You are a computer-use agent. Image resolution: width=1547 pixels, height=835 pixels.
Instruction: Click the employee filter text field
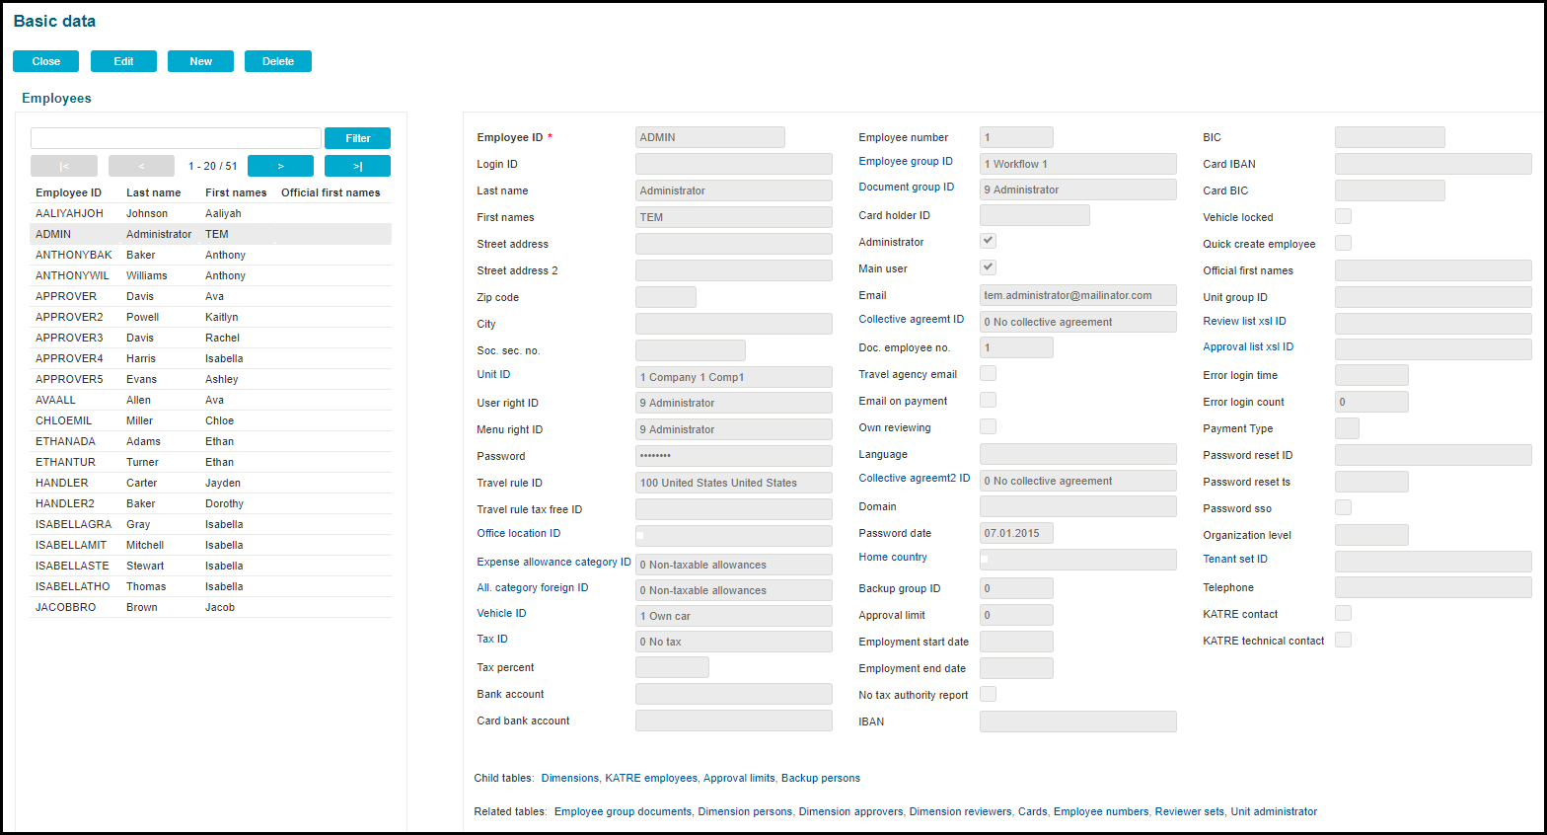click(176, 138)
